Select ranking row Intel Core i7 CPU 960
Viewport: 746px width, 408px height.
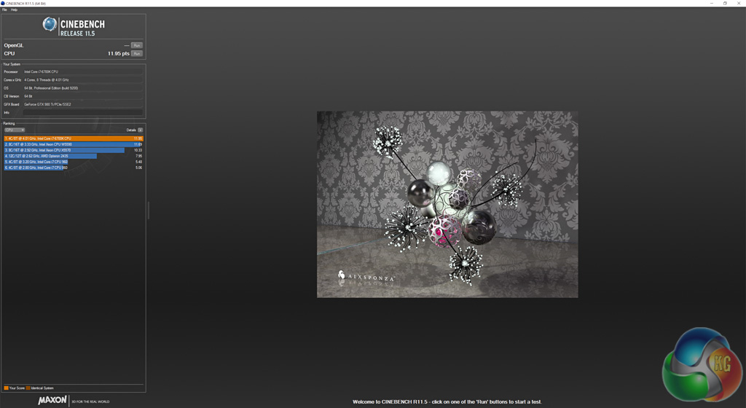tap(74, 162)
